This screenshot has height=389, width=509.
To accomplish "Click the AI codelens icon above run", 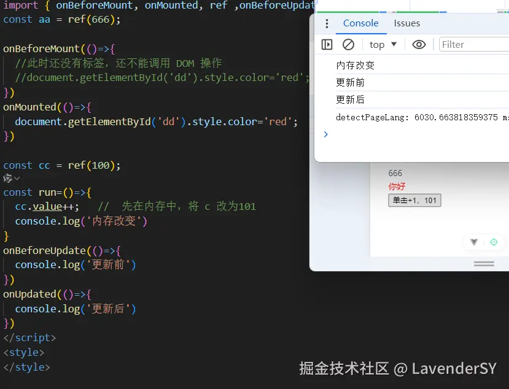I will tap(7, 178).
